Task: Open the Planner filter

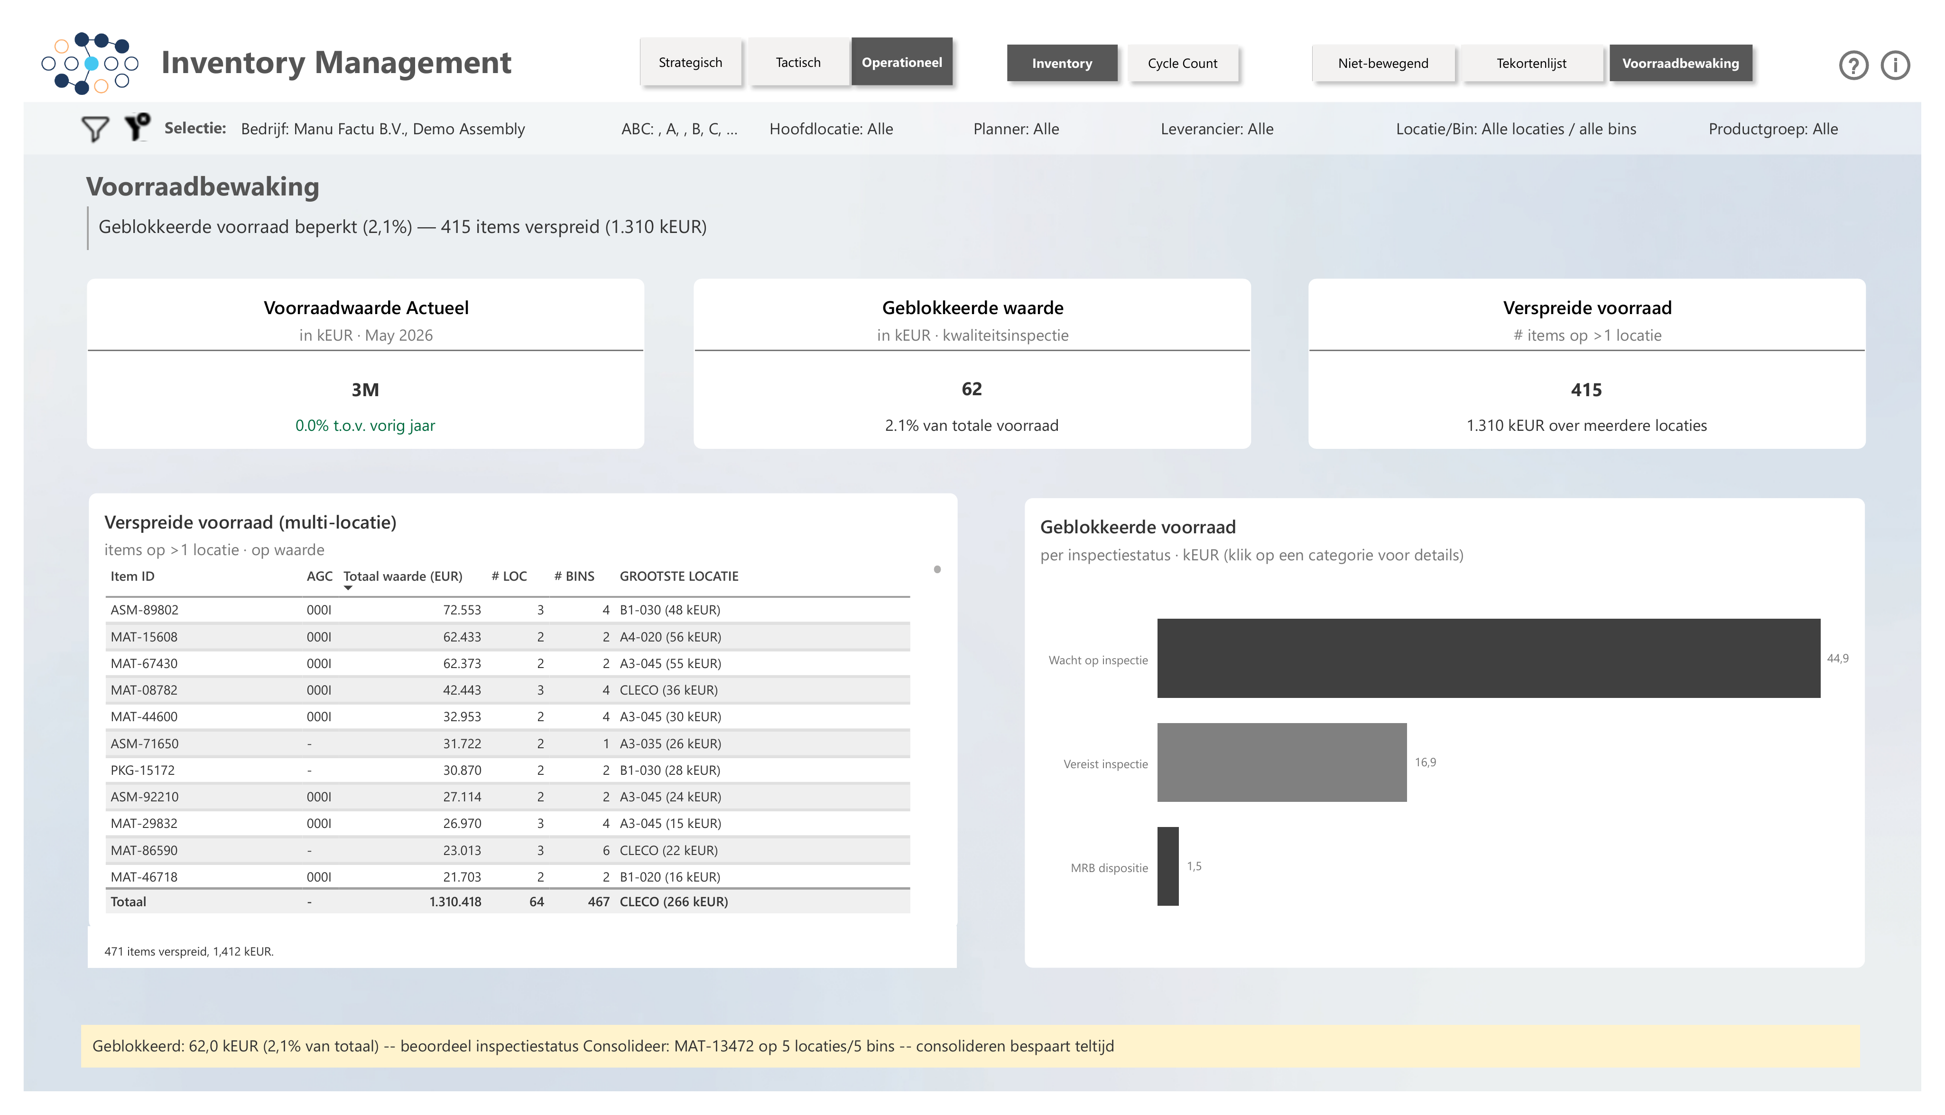Action: point(1016,129)
